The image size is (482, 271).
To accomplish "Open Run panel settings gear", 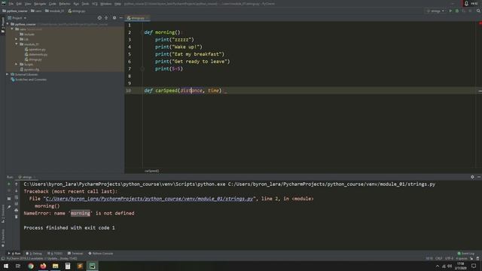I will click(472, 177).
